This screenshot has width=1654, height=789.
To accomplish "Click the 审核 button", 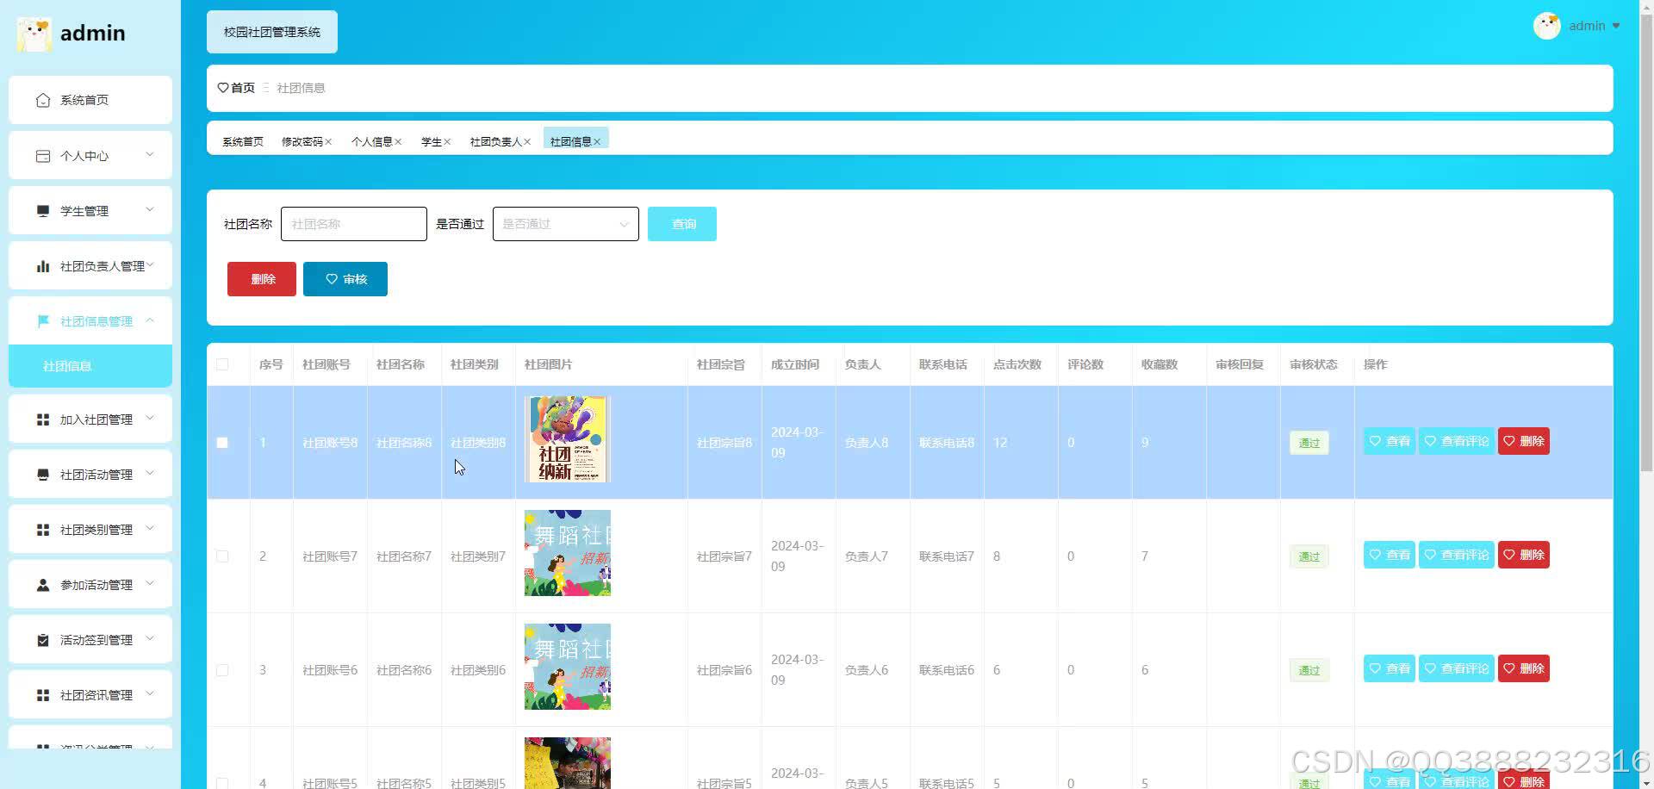I will [x=345, y=279].
